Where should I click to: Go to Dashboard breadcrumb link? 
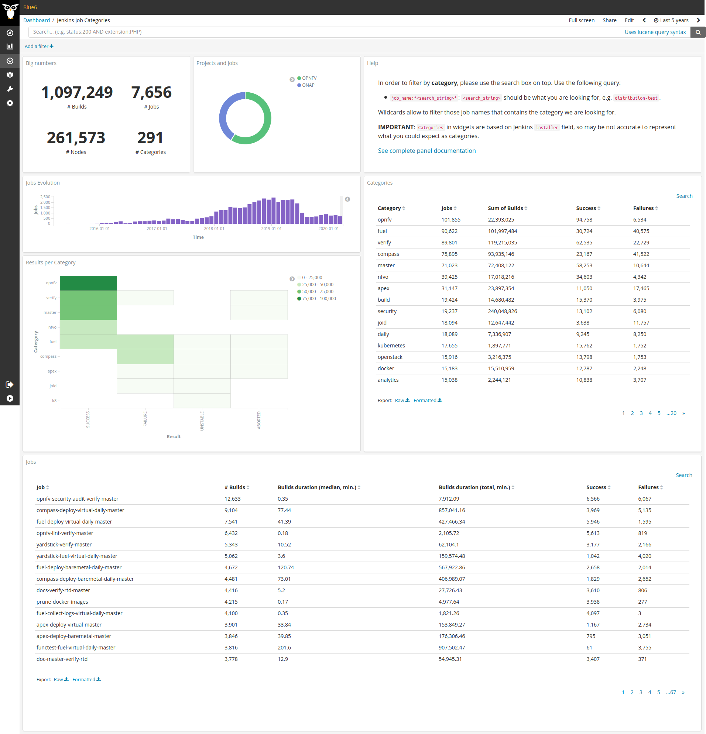tap(36, 20)
